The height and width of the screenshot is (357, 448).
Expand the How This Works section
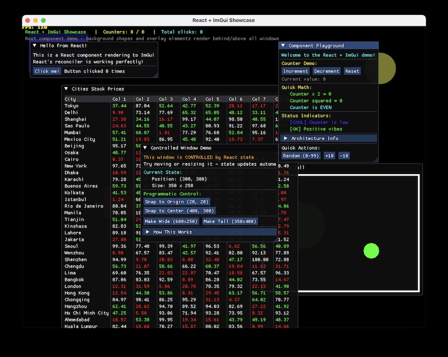click(x=210, y=232)
